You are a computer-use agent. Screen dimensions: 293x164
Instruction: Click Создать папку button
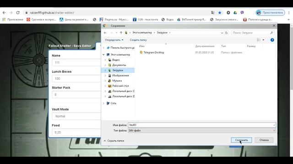point(138,40)
